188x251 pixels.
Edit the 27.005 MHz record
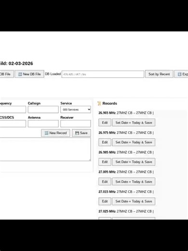point(105,181)
